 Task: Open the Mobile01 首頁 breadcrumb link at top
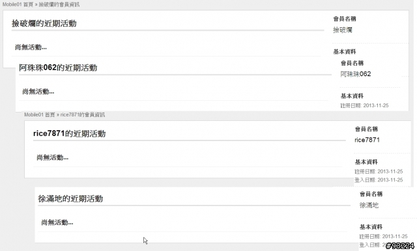pos(18,5)
